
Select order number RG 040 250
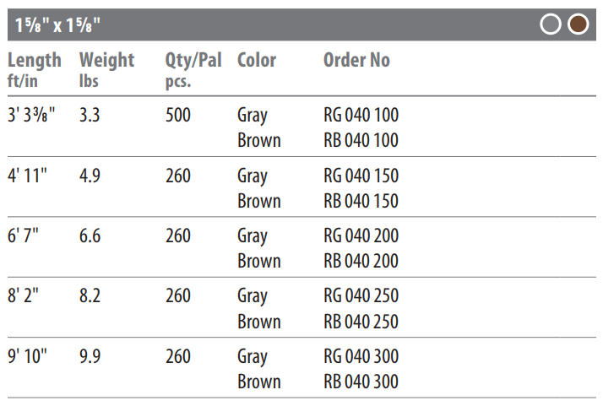[x=361, y=295]
